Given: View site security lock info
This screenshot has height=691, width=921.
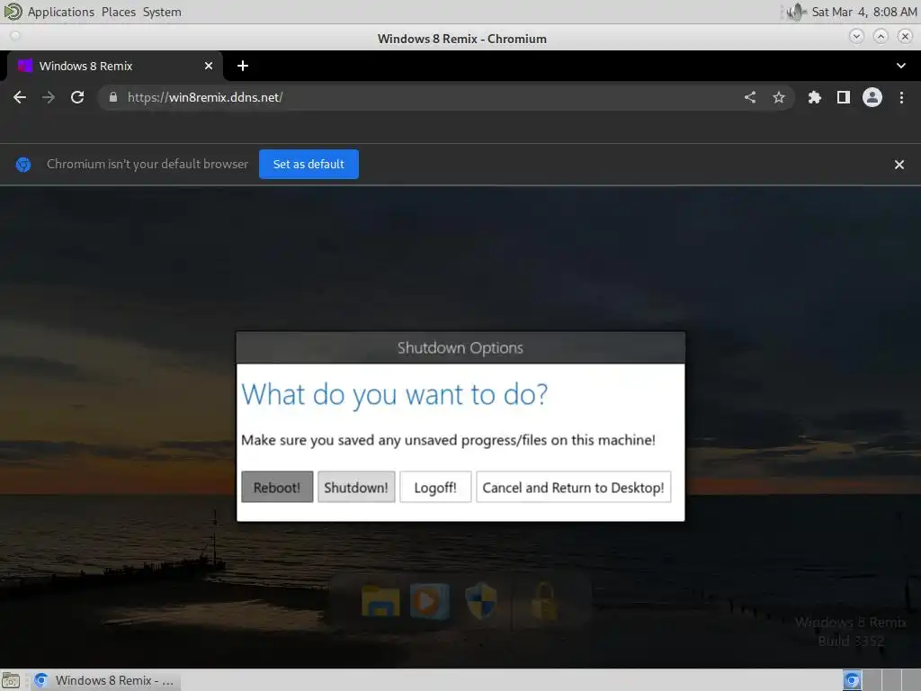Looking at the screenshot, I should click(x=113, y=97).
